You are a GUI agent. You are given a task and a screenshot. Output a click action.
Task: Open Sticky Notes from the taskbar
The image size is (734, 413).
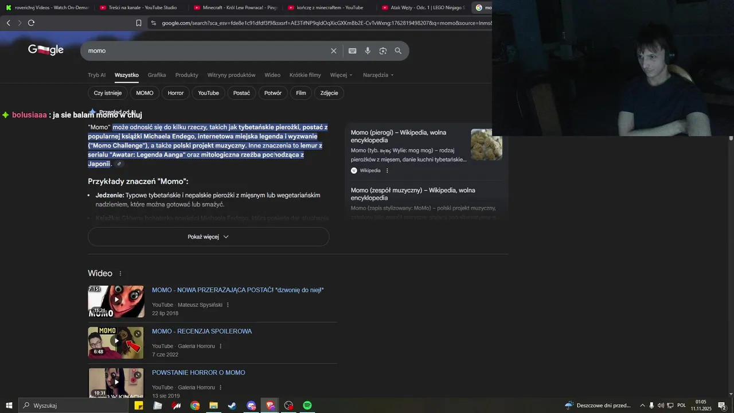139,406
